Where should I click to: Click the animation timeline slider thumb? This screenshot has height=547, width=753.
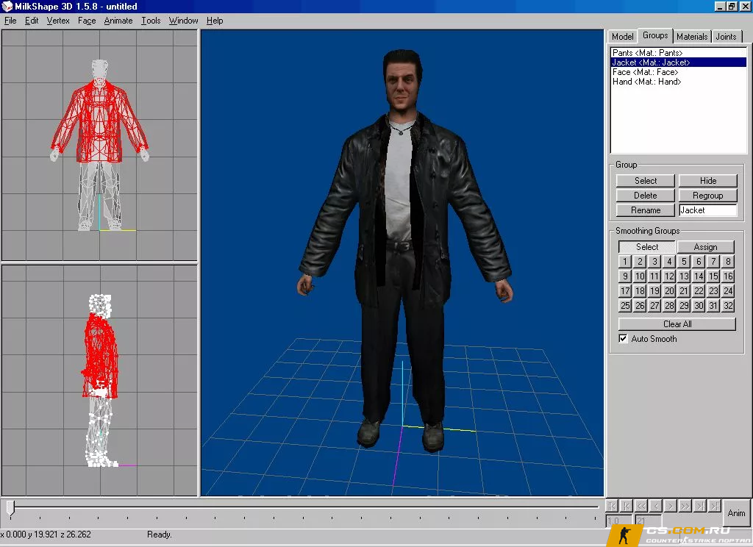pyautogui.click(x=10, y=509)
